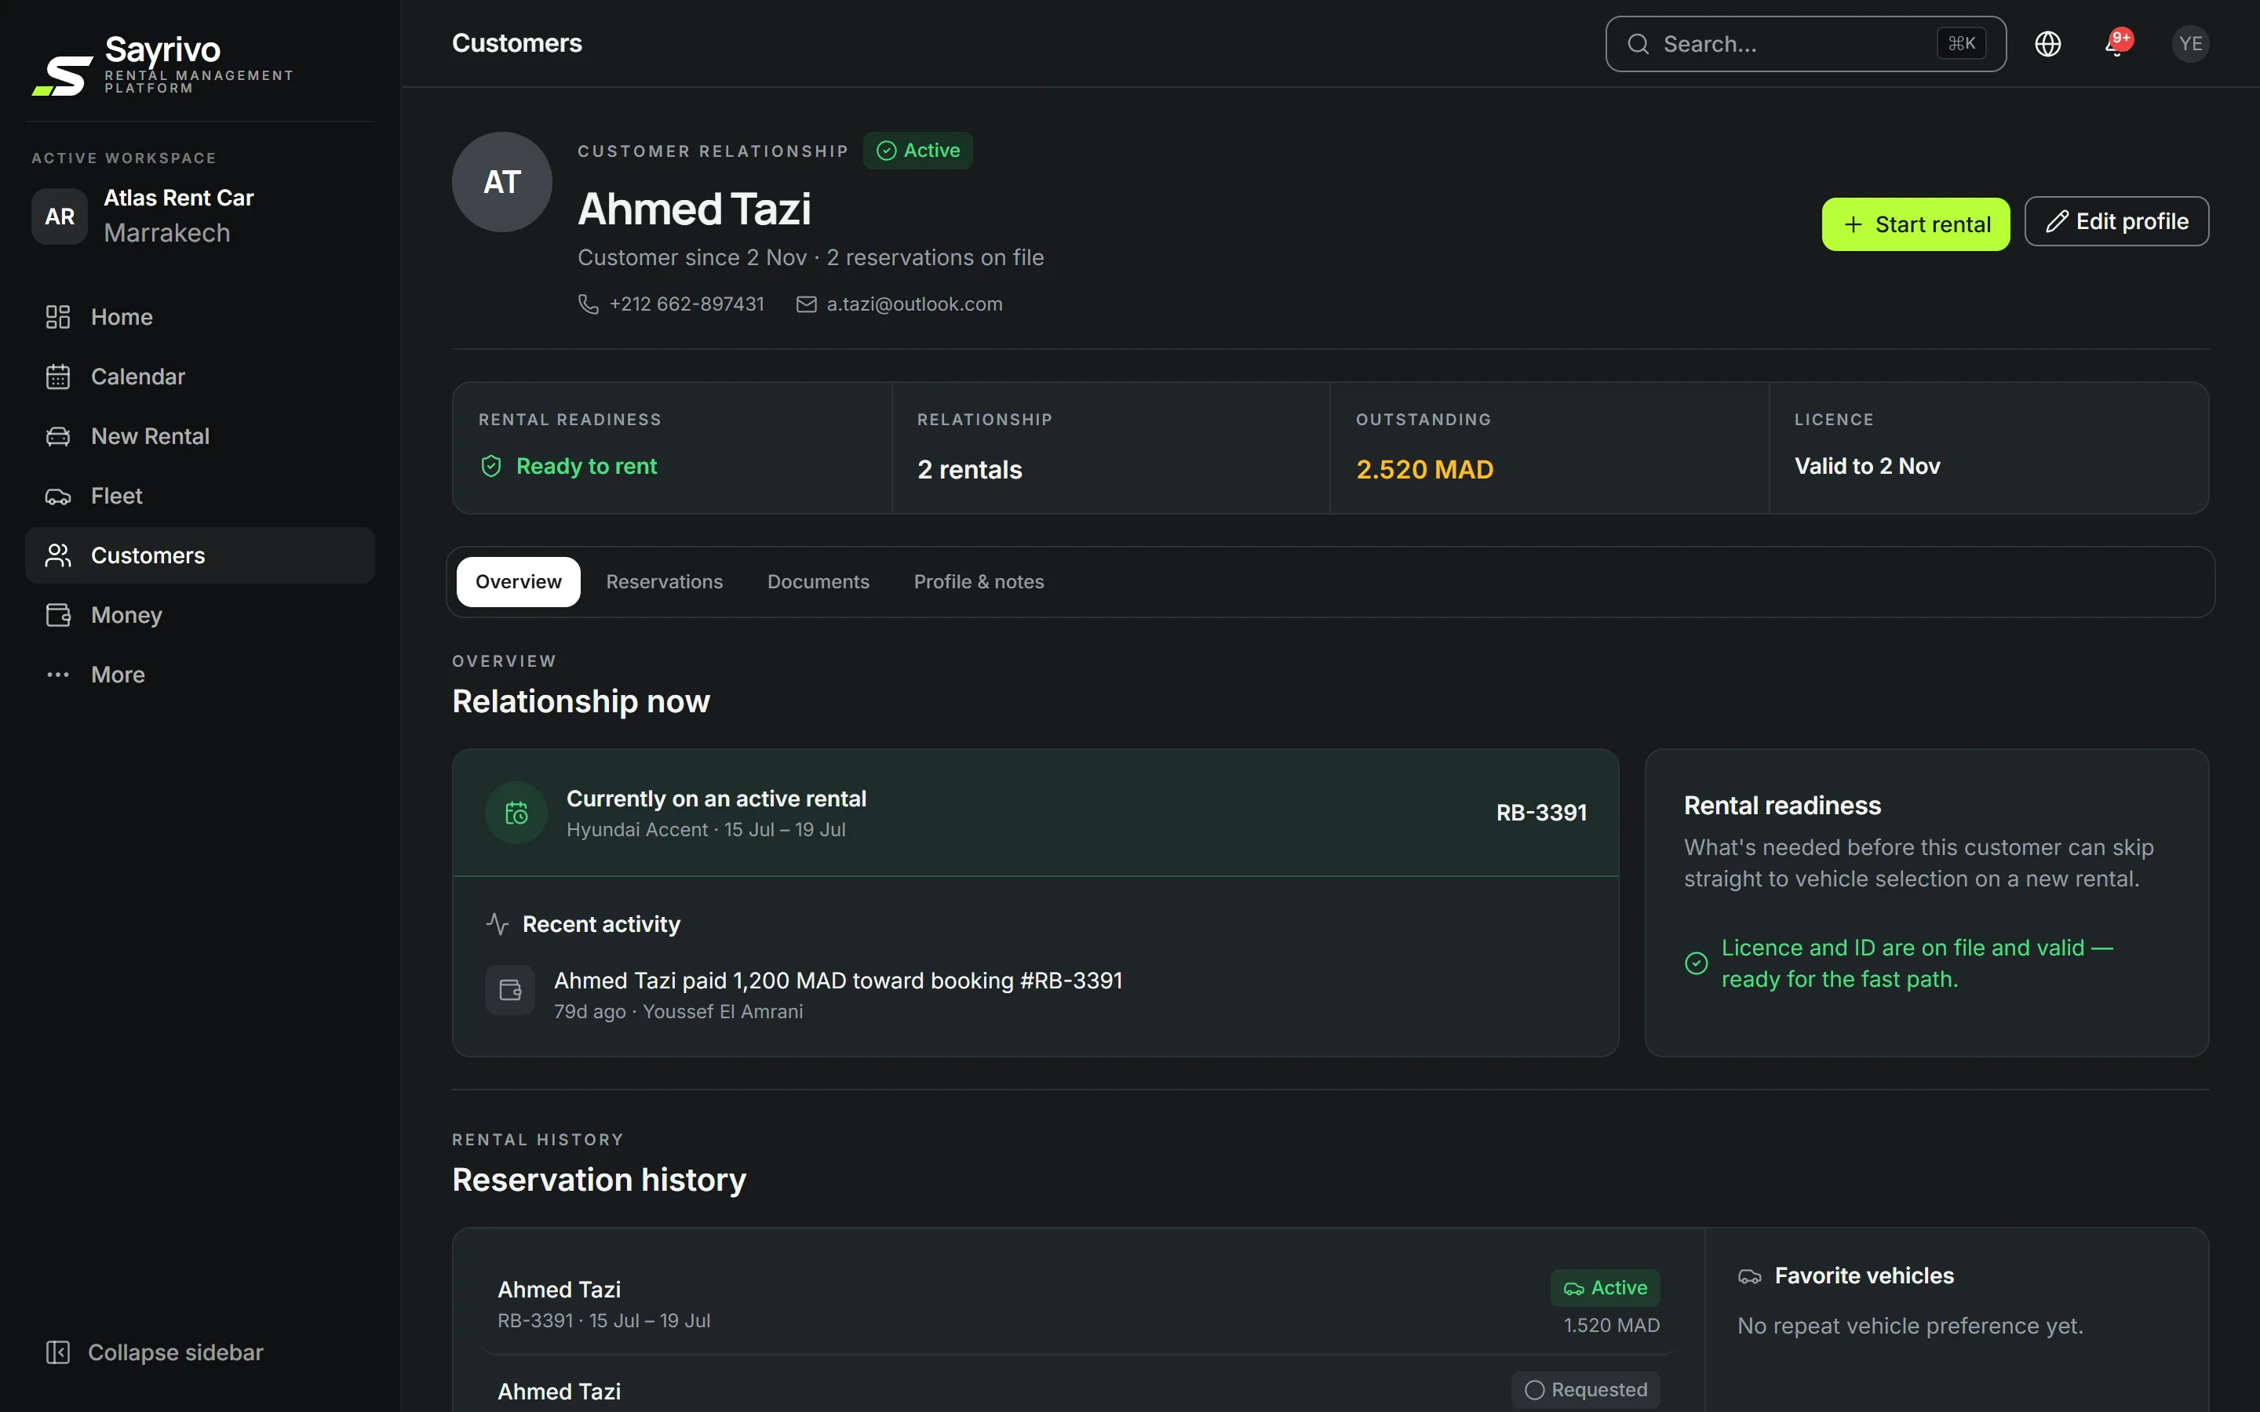Click the green Active status badge near the name
The height and width of the screenshot is (1412, 2260).
pyautogui.click(x=918, y=151)
